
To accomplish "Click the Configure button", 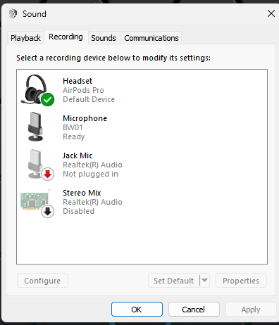I will pyautogui.click(x=42, y=280).
